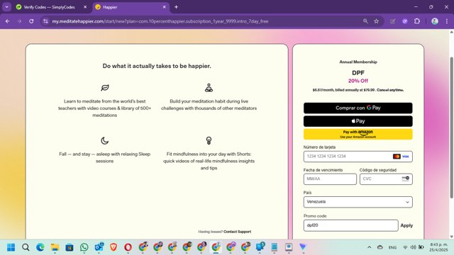Open WhatsApp from taskbar
Image resolution: width=454 pixels, height=255 pixels.
pyautogui.click(x=84, y=247)
